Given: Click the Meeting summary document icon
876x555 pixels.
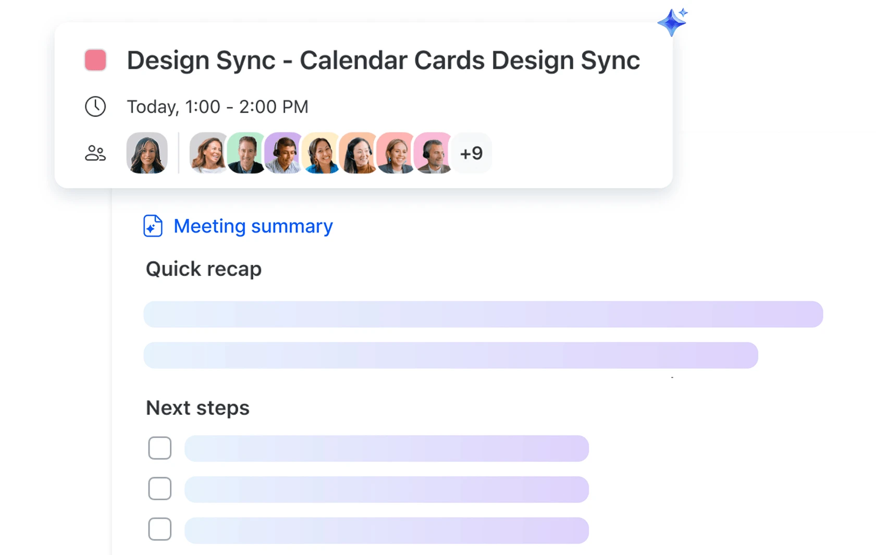Looking at the screenshot, I should (153, 226).
